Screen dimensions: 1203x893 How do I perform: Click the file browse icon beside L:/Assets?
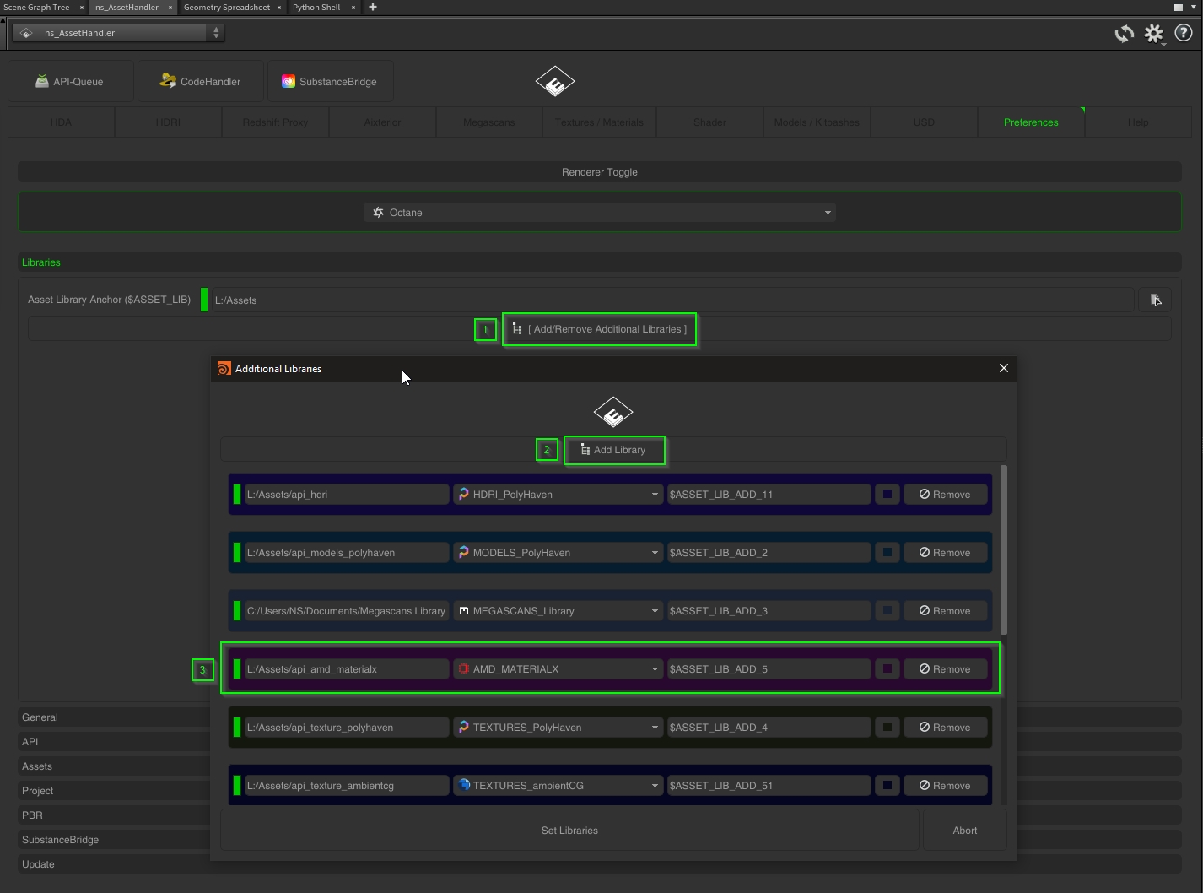(x=1155, y=300)
